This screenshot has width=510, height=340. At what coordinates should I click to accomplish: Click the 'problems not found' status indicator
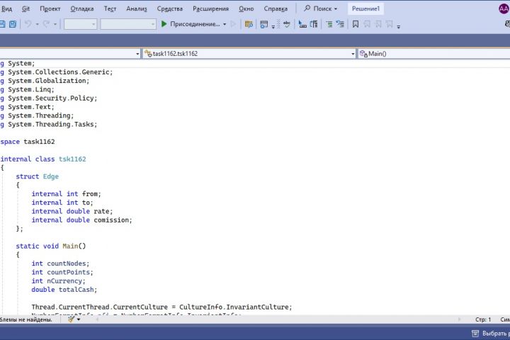coord(26,319)
